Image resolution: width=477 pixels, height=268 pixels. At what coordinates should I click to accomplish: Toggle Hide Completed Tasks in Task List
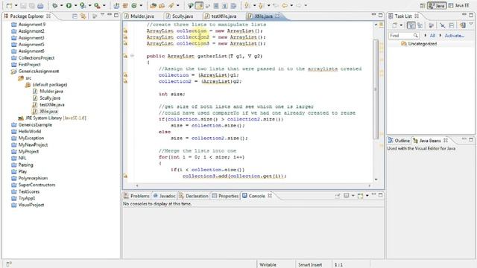coord(443,25)
